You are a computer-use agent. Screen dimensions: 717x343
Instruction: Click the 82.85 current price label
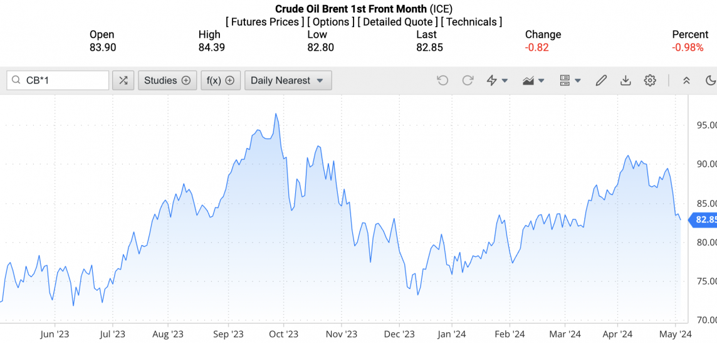pyautogui.click(x=705, y=219)
